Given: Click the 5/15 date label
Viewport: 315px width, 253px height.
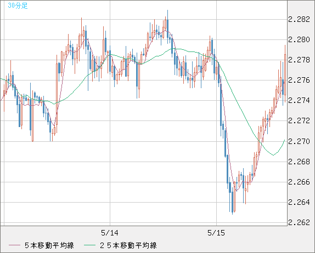Looking at the screenshot, I should 216,233.
